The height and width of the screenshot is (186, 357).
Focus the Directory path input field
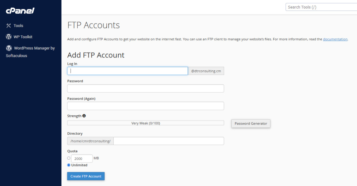pos(169,141)
